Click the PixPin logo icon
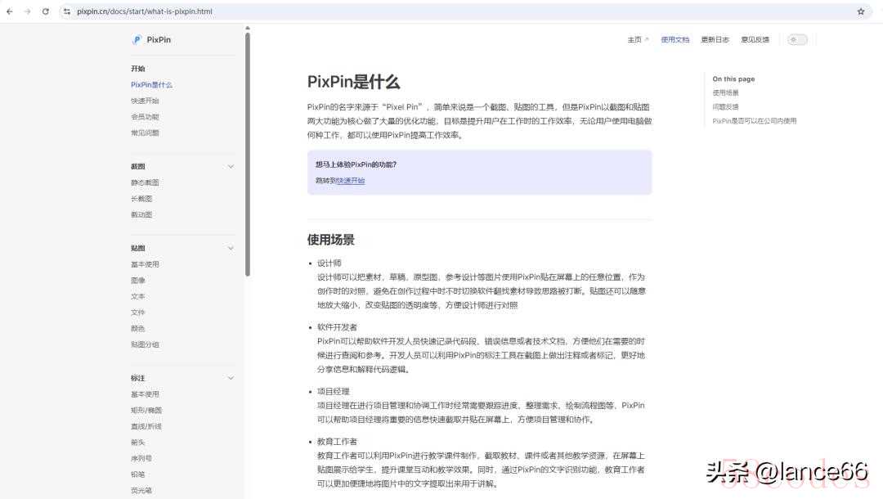 click(x=137, y=39)
